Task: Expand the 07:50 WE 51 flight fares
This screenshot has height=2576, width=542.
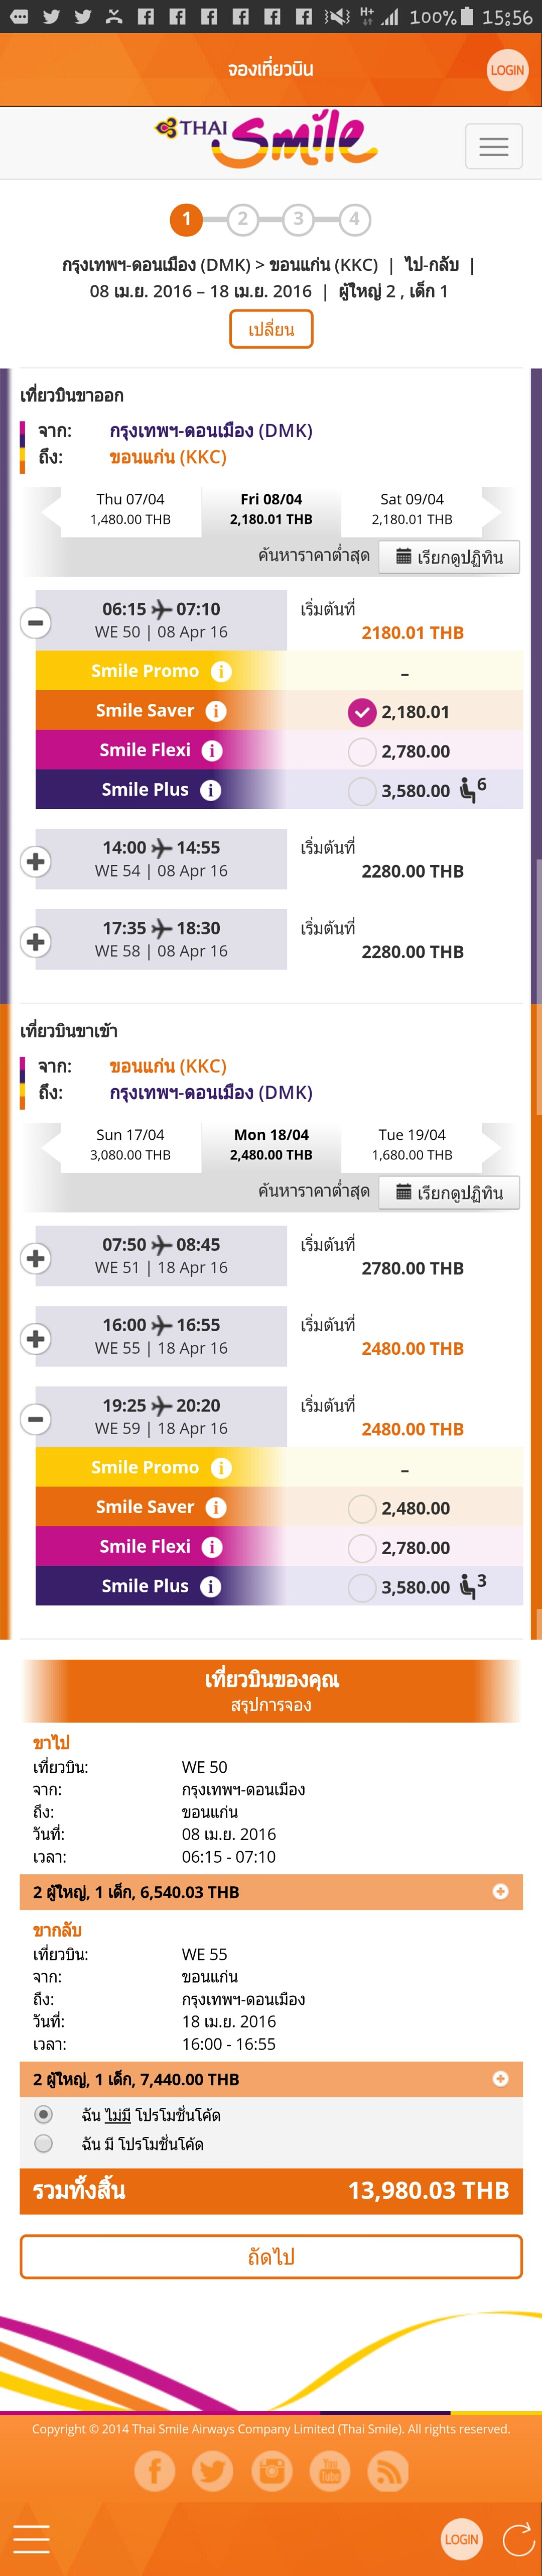Action: [36, 1258]
